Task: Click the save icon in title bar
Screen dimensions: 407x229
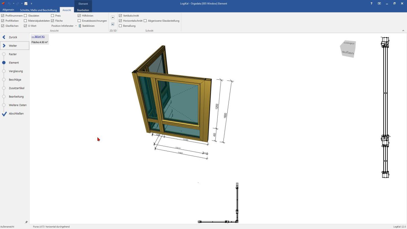Action: (x=26, y=3)
